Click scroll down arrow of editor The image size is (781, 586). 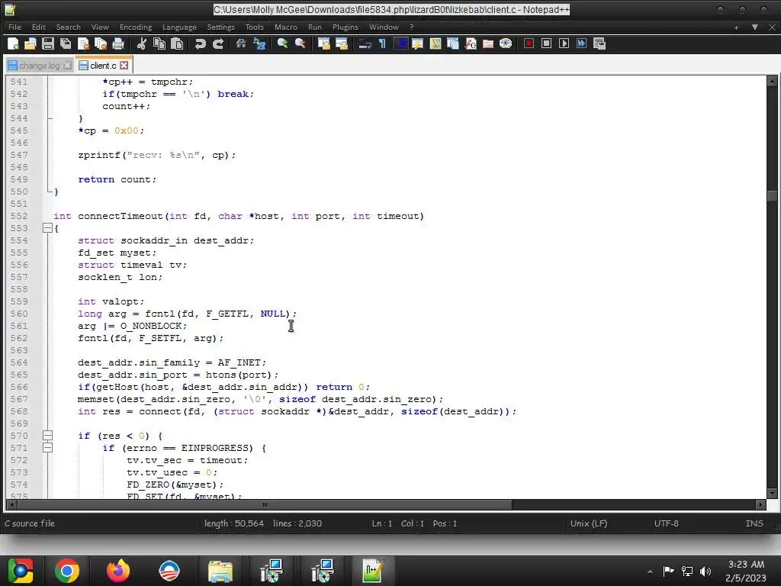pyautogui.click(x=772, y=494)
